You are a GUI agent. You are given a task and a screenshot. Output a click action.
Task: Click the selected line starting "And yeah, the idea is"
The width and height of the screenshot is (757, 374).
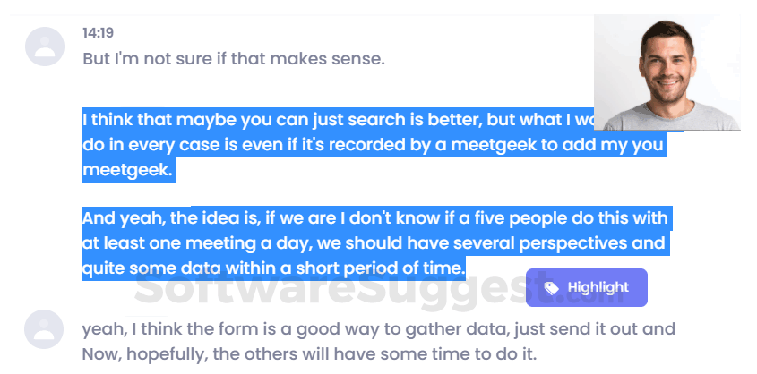(x=374, y=218)
